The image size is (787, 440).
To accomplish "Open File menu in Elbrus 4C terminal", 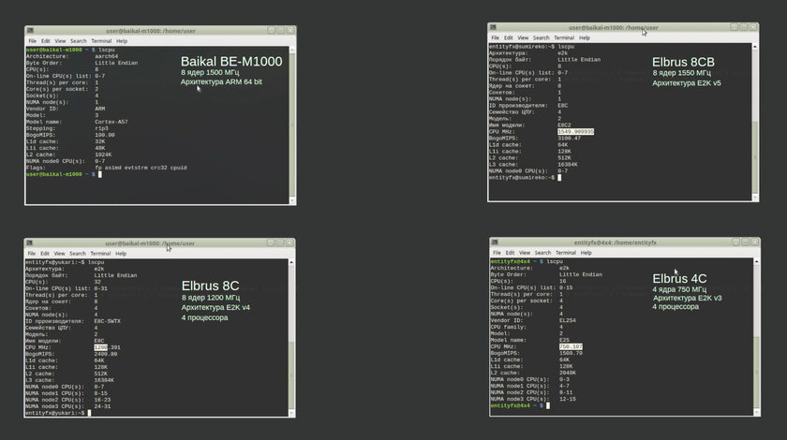I will click(x=497, y=253).
